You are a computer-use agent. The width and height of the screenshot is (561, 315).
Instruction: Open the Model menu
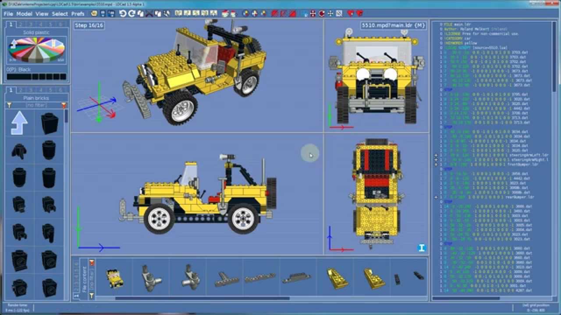point(24,14)
